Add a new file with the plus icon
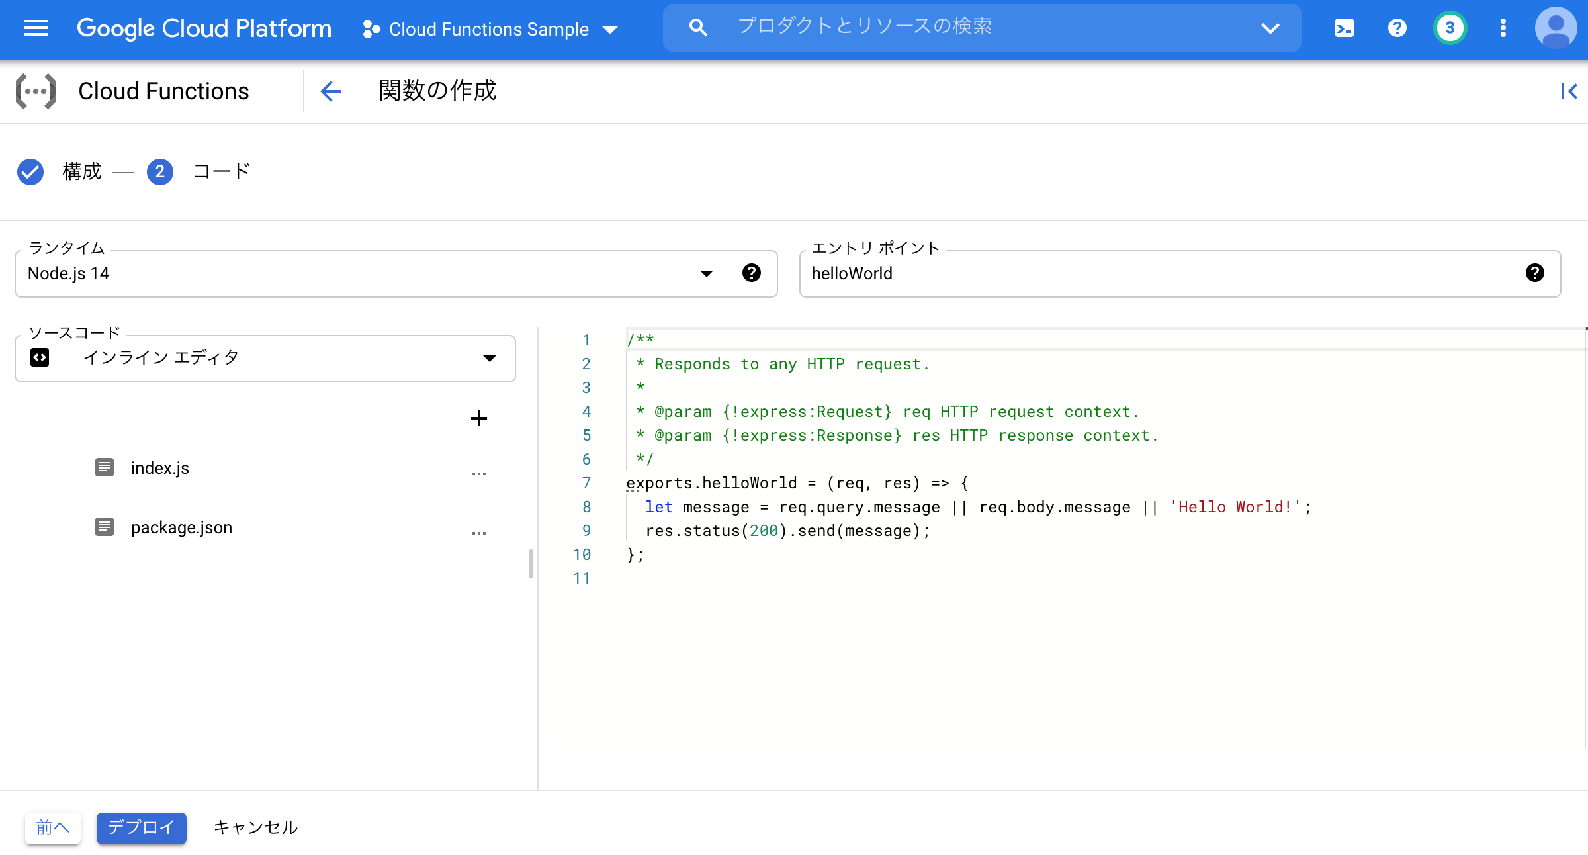 (478, 418)
